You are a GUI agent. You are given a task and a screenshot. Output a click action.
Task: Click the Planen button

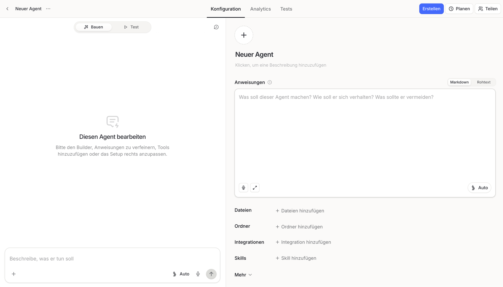pyautogui.click(x=459, y=9)
